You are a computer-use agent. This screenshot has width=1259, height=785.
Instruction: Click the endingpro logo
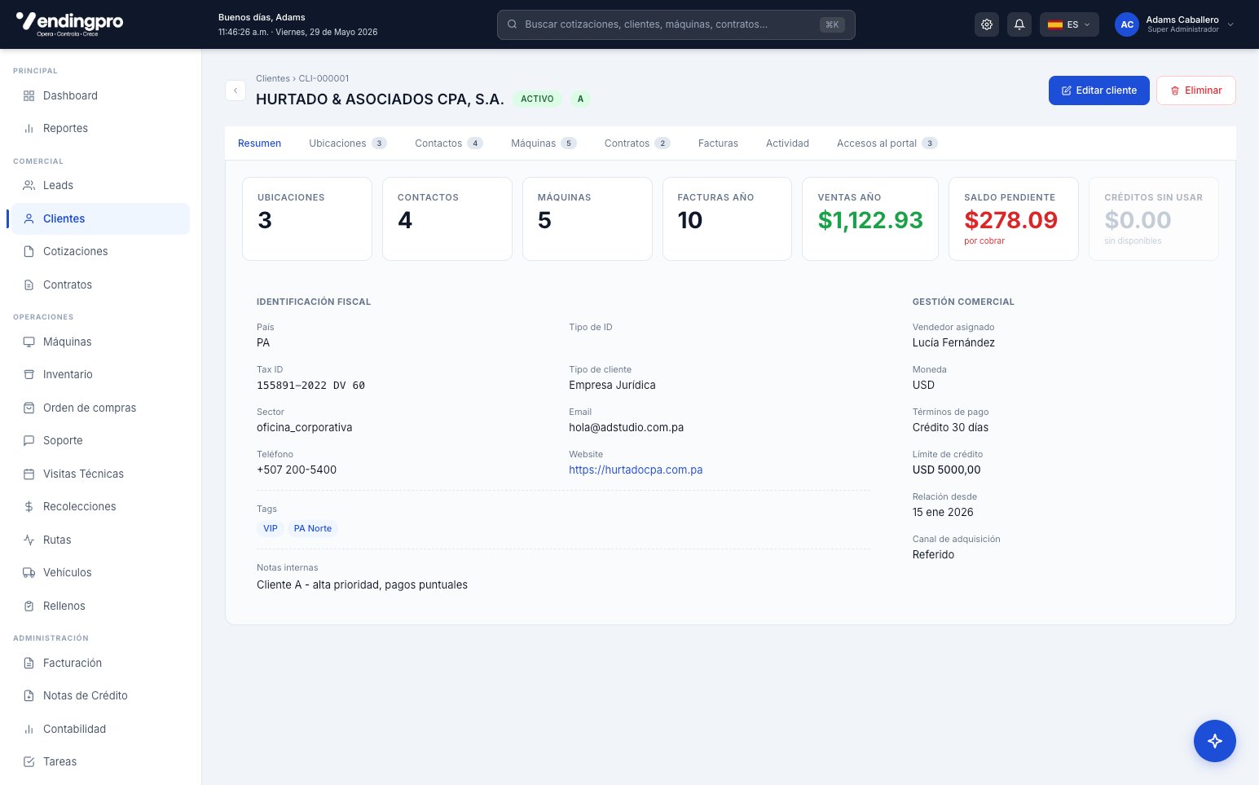pyautogui.click(x=69, y=24)
